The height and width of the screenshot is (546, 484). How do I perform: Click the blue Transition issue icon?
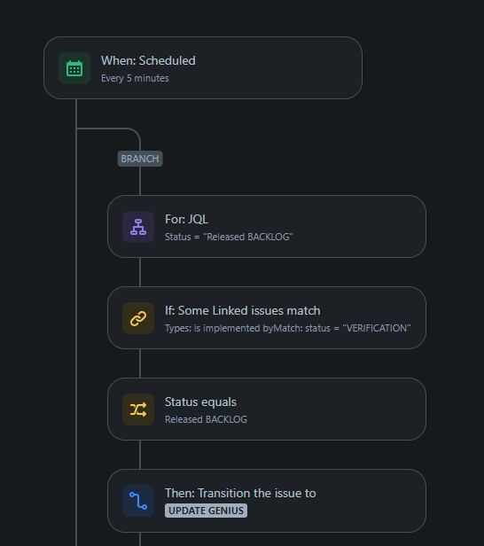[x=138, y=501]
